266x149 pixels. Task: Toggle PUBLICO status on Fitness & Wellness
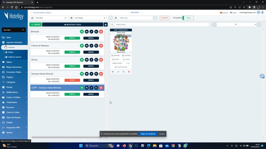point(72,52)
